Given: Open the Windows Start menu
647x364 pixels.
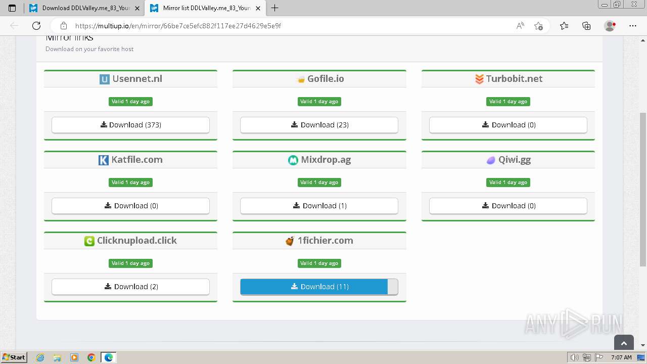Looking at the screenshot, I should 14,357.
